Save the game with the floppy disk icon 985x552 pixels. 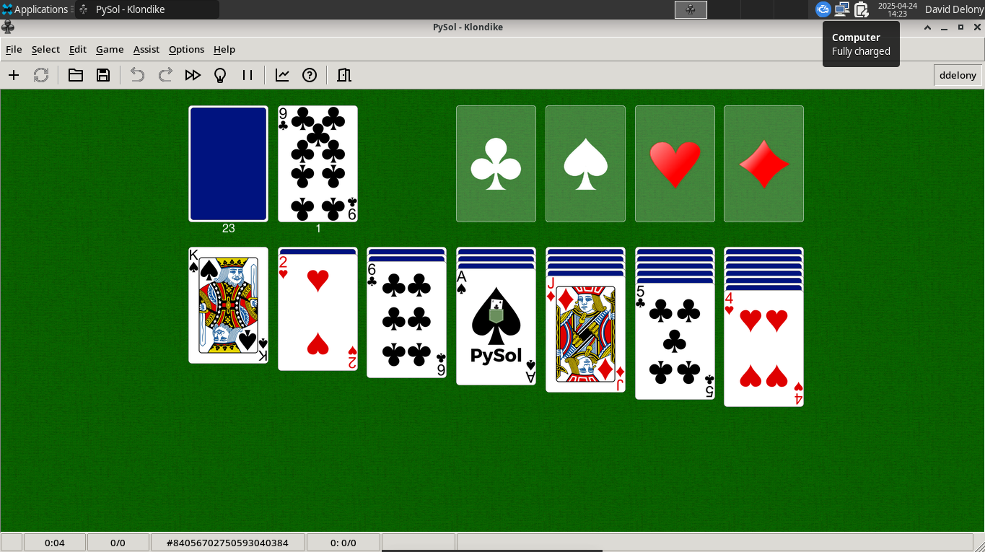[103, 75]
